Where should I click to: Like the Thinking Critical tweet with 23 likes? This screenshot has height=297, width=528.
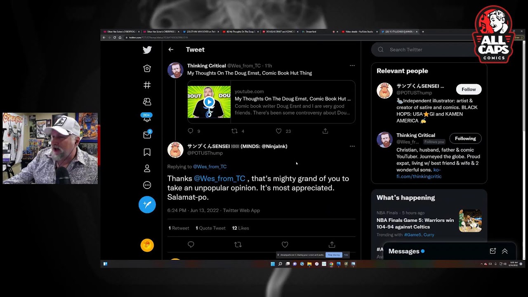[279, 131]
